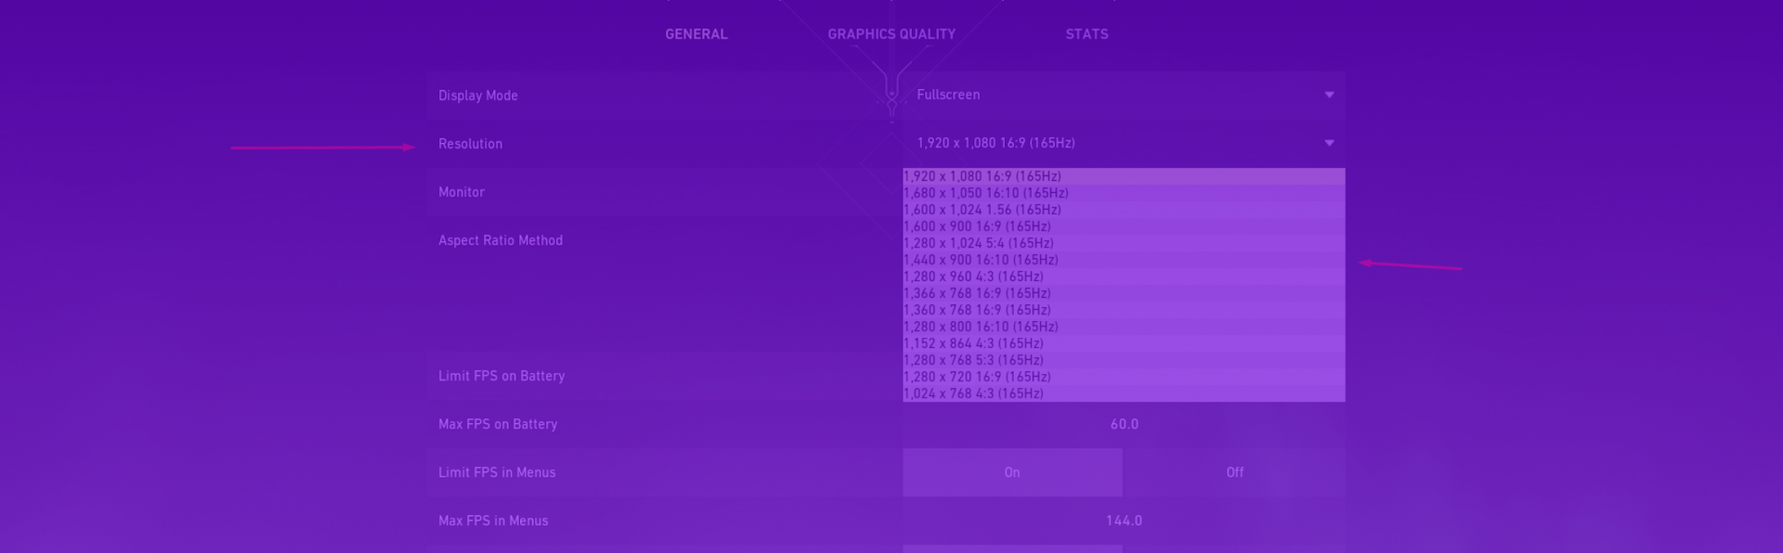Click the Max FPS on Battery value 60.0
The height and width of the screenshot is (553, 1783).
1124,424
